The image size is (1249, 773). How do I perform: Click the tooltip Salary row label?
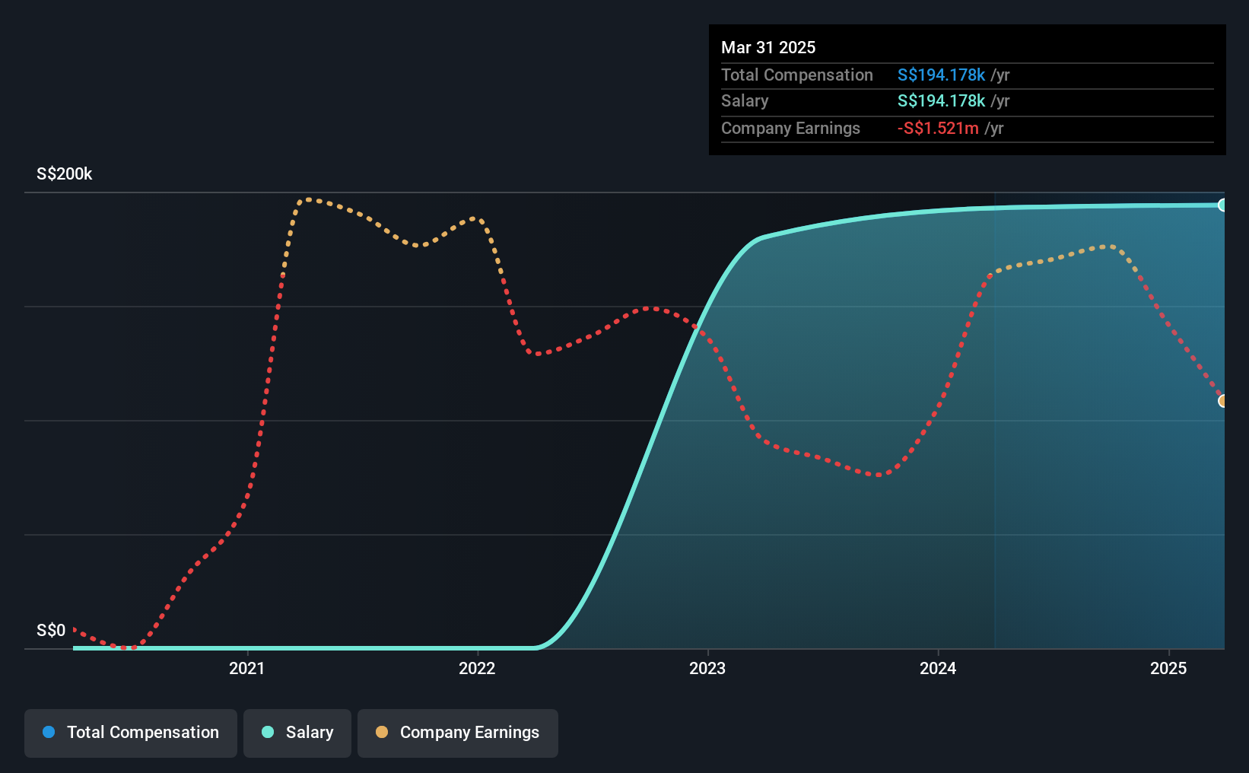745,100
